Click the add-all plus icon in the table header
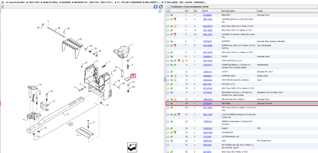Screen dimensions: 318x153 pyautogui.click(x=168, y=11)
